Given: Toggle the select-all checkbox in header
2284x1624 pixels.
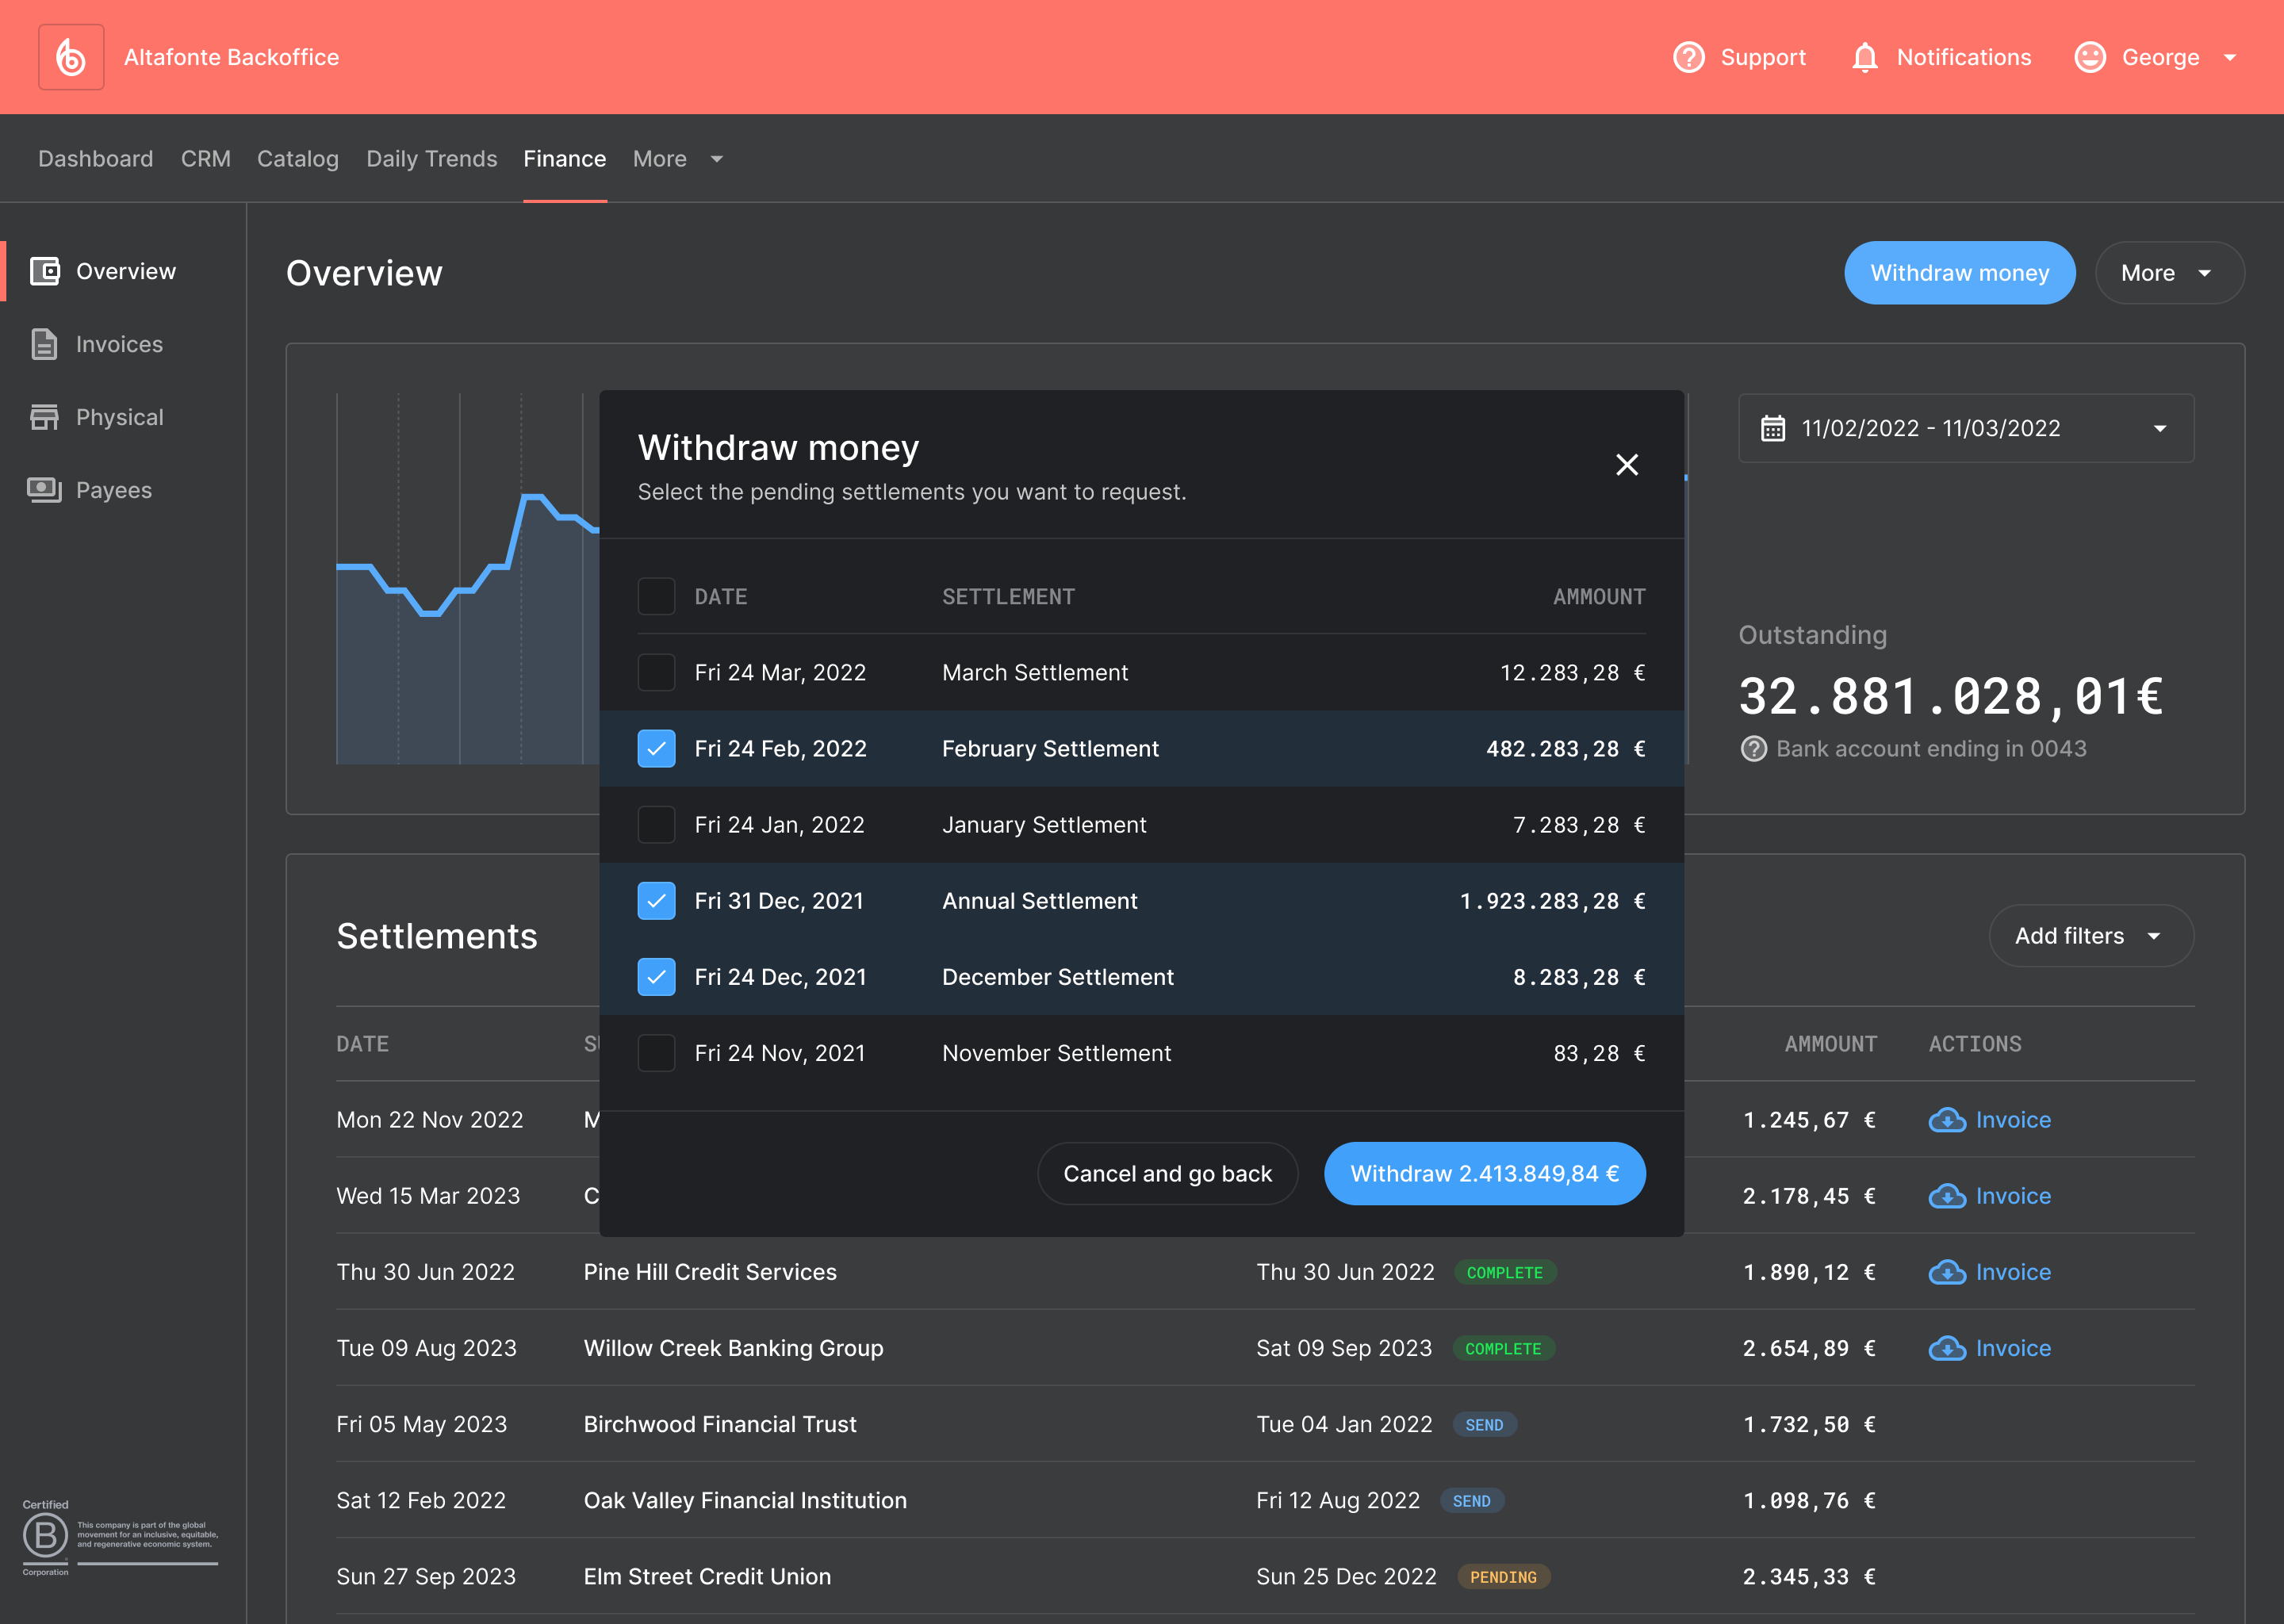Looking at the screenshot, I should pos(656,597).
